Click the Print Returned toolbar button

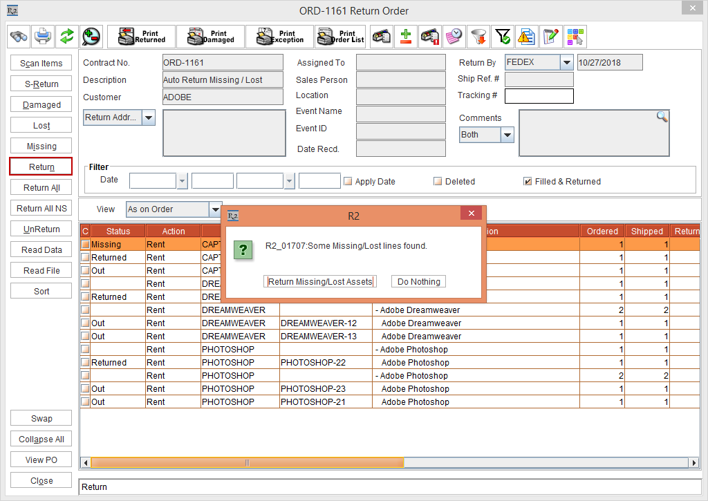tap(141, 37)
